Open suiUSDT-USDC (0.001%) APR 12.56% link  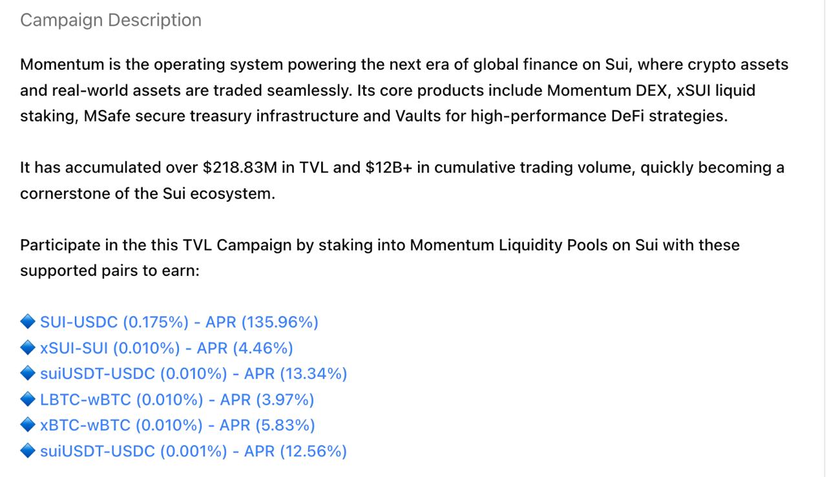coord(193,451)
